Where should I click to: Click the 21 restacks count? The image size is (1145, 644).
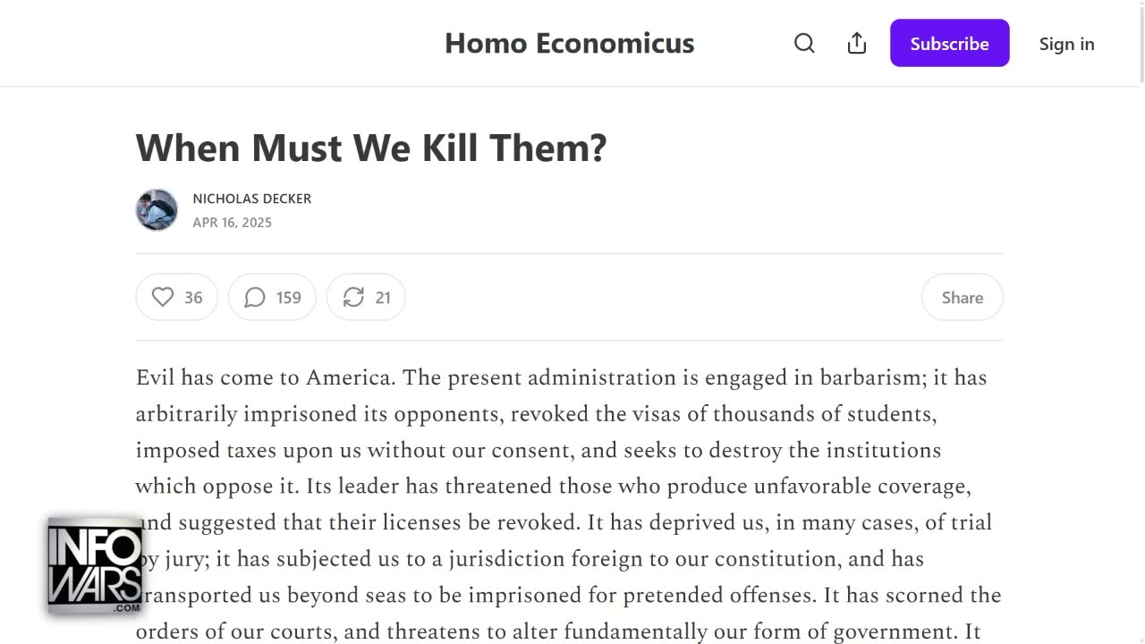point(383,298)
